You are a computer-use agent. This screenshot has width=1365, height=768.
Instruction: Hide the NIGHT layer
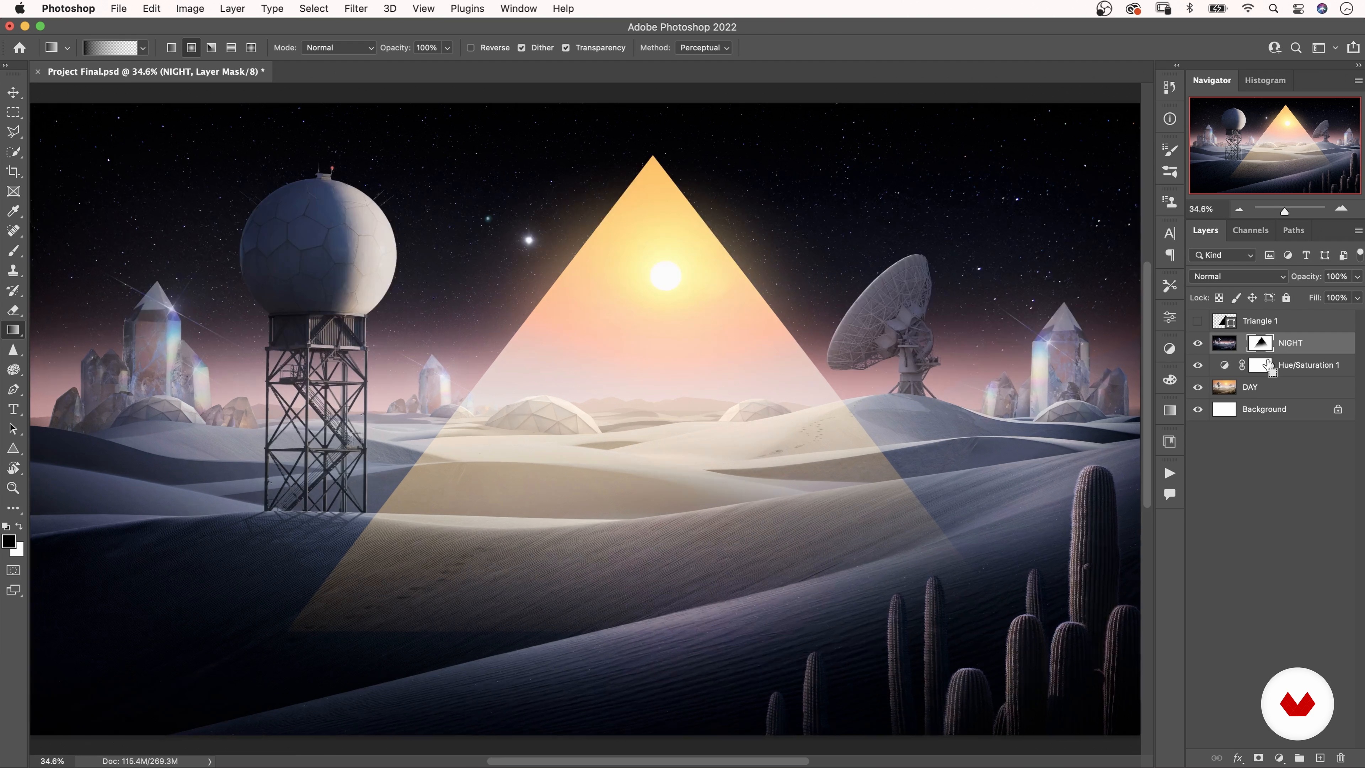point(1198,343)
